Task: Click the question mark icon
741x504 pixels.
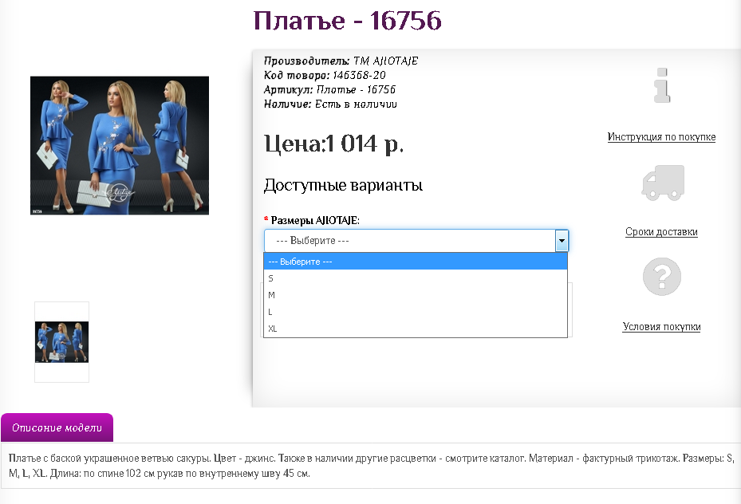Action: click(661, 277)
